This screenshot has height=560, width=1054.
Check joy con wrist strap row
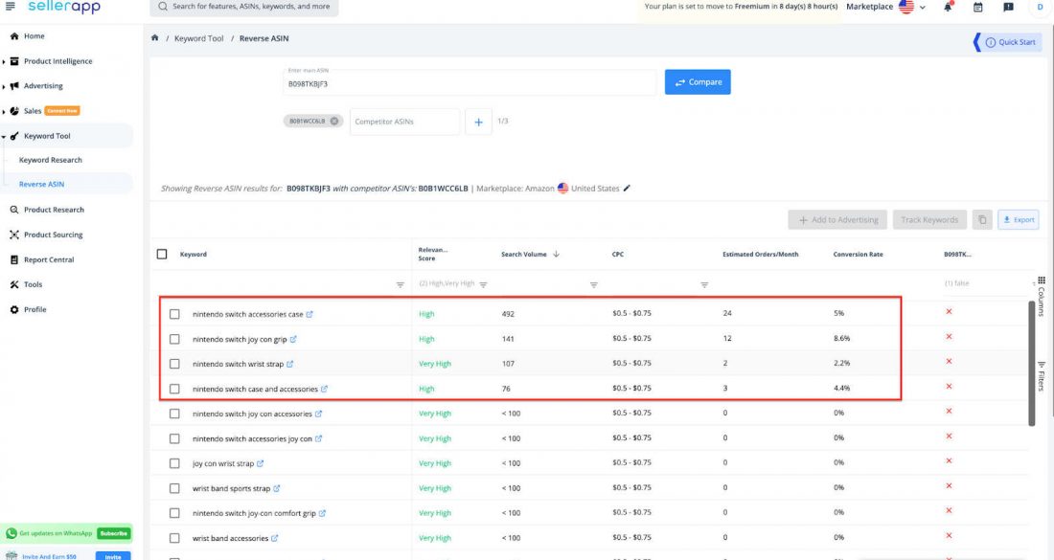[174, 463]
